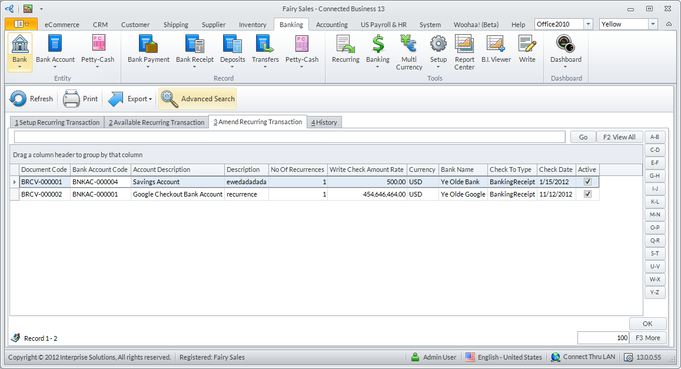The height and width of the screenshot is (369, 681).
Task: Toggle Active checkbox for BRCV-000002
Action: (587, 194)
